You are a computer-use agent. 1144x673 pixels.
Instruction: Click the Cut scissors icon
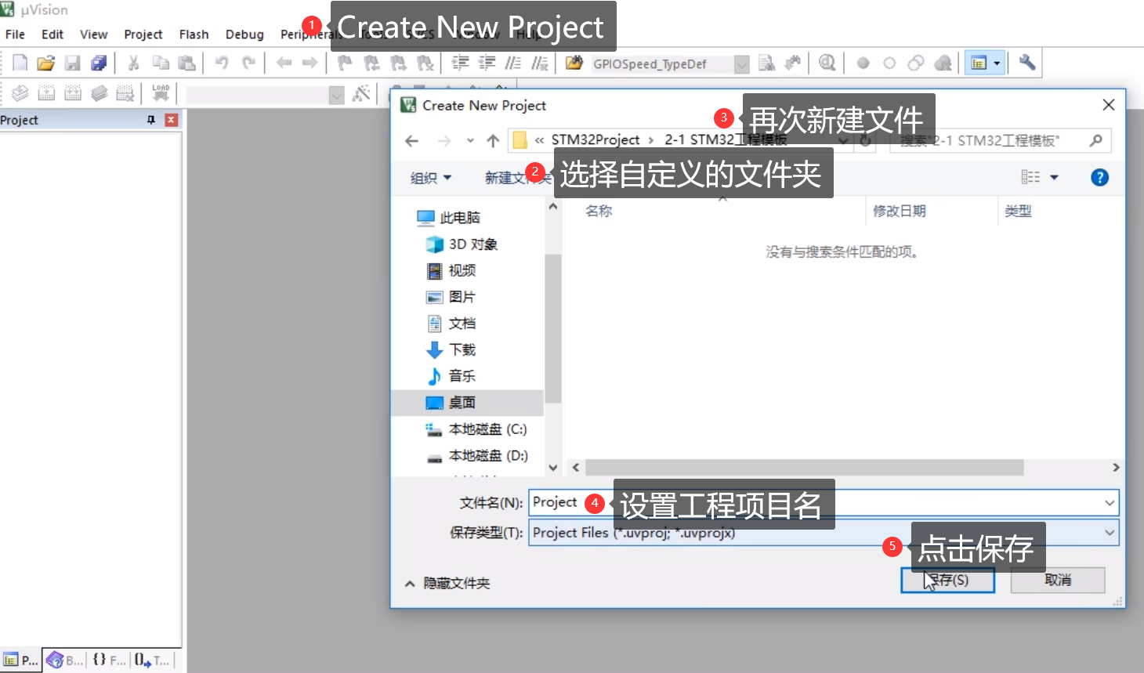[134, 63]
